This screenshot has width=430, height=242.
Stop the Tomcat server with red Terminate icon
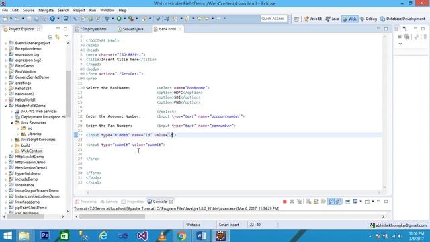[x=285, y=202]
